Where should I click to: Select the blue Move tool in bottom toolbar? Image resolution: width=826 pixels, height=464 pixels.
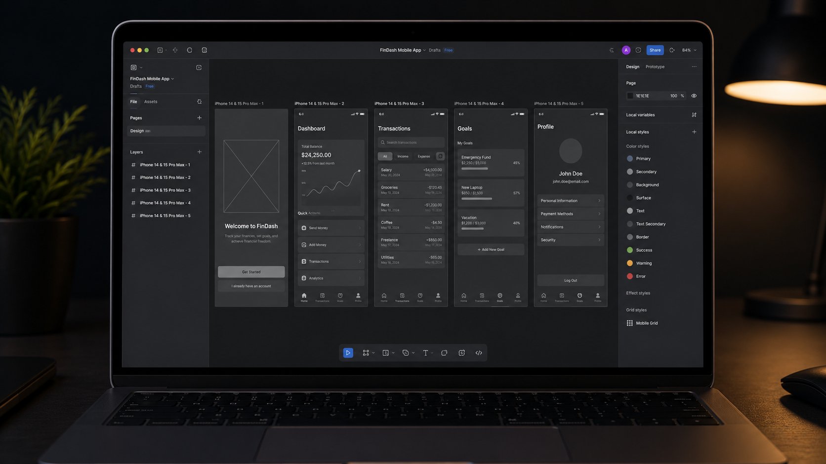[x=348, y=353]
